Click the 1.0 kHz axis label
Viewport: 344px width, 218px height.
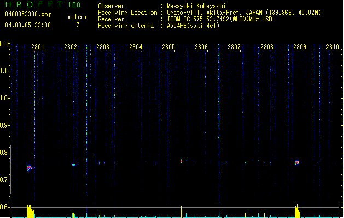[x=4, y=98]
